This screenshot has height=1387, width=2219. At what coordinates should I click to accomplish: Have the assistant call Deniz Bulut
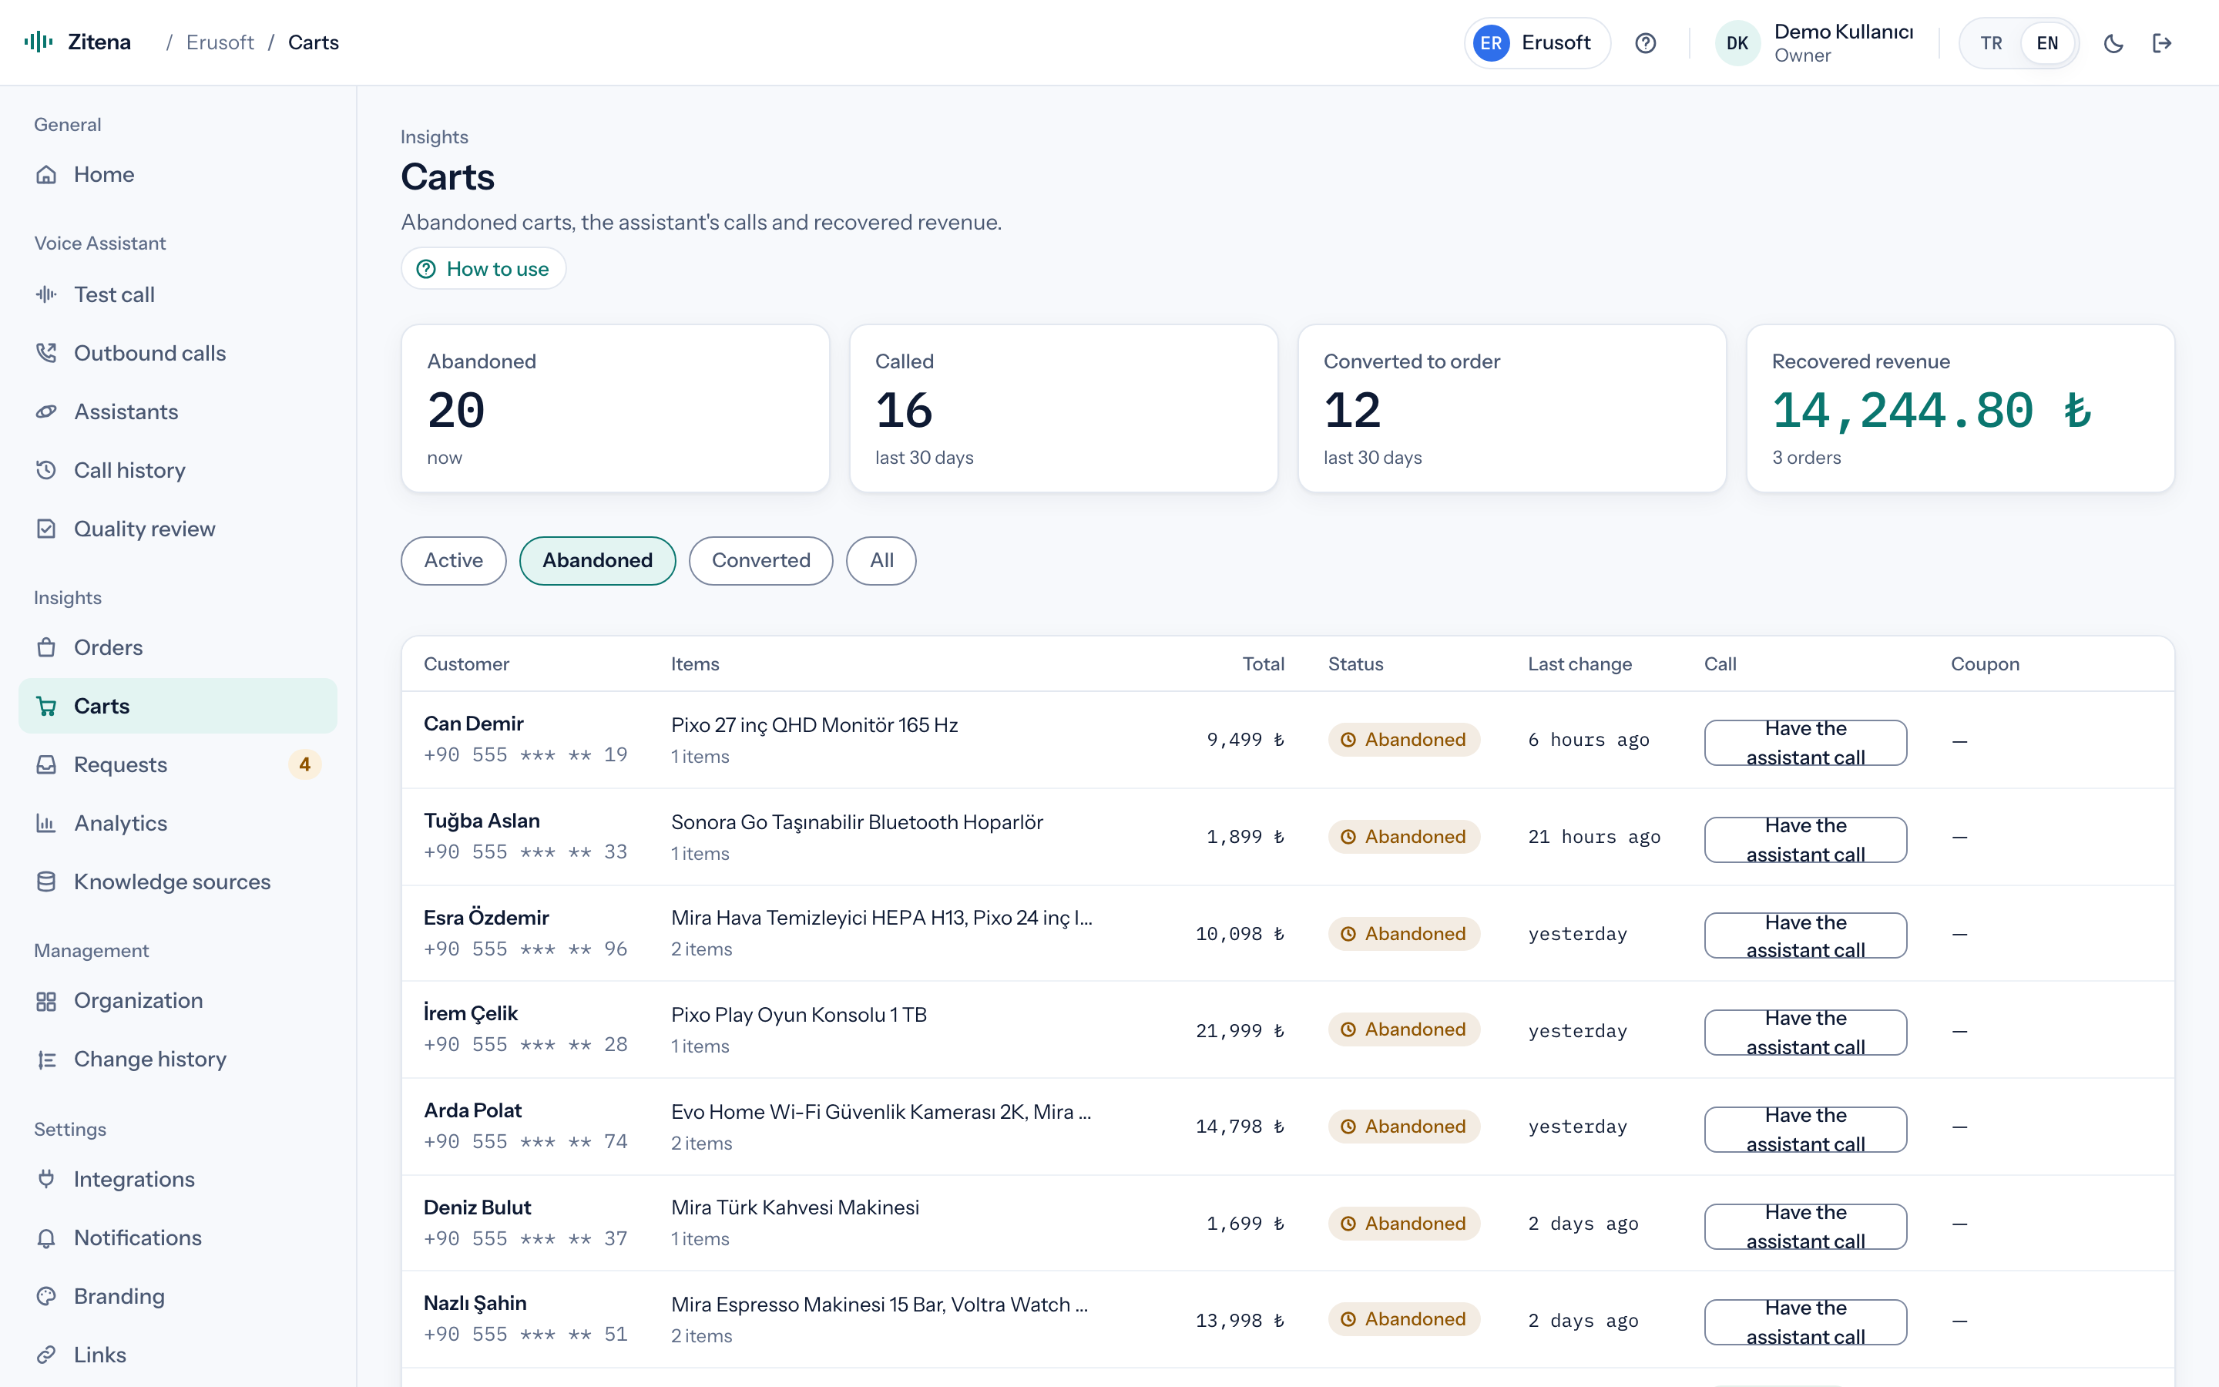(1805, 1227)
